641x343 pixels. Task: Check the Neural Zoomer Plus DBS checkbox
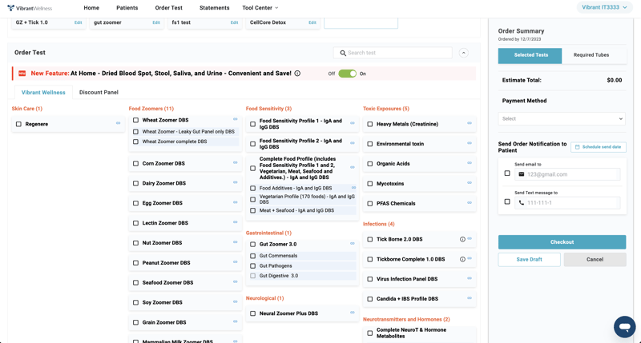tap(253, 313)
